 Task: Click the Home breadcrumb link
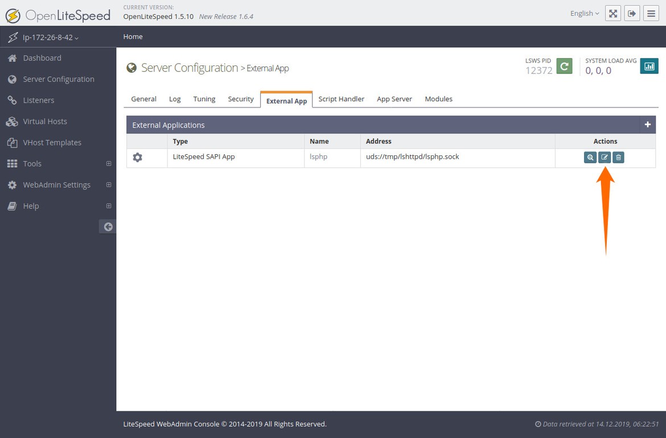[133, 37]
